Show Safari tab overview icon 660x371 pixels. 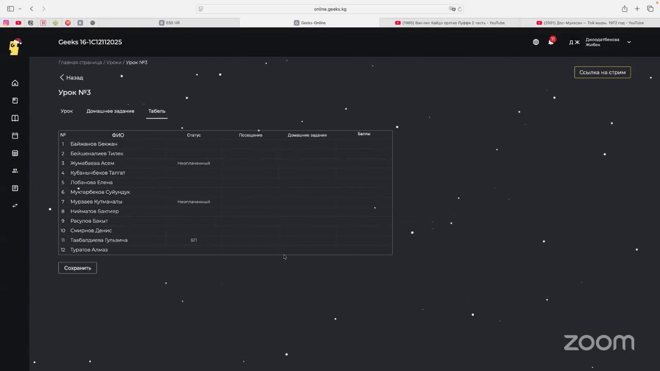click(x=650, y=9)
